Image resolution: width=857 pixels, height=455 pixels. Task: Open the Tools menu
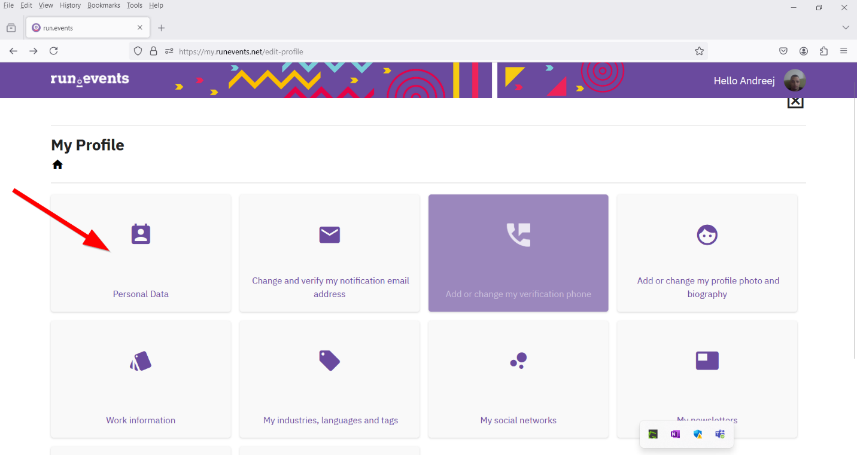(135, 5)
